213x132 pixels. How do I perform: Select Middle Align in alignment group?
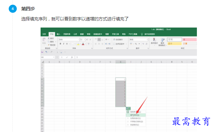(99, 39)
